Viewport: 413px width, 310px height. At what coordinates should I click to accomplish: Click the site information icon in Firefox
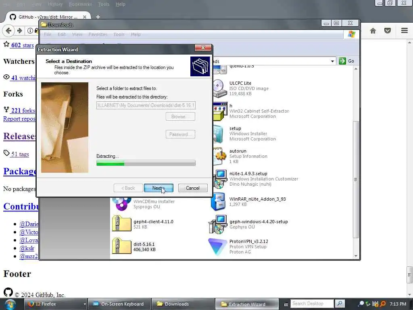coord(30,31)
